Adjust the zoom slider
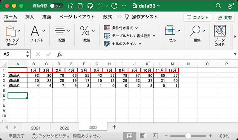 (188, 136)
